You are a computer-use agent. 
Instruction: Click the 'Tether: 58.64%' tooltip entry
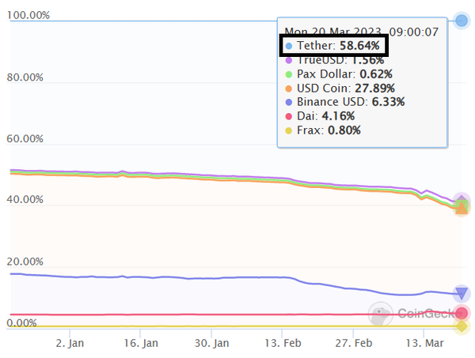(332, 46)
